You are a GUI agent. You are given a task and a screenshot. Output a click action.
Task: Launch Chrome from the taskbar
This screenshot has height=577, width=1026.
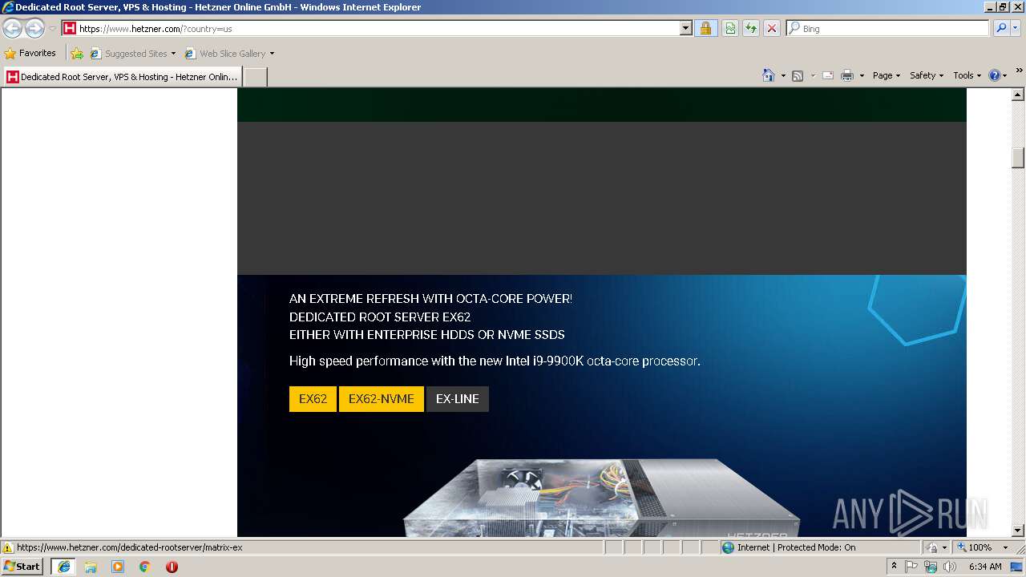tap(145, 567)
